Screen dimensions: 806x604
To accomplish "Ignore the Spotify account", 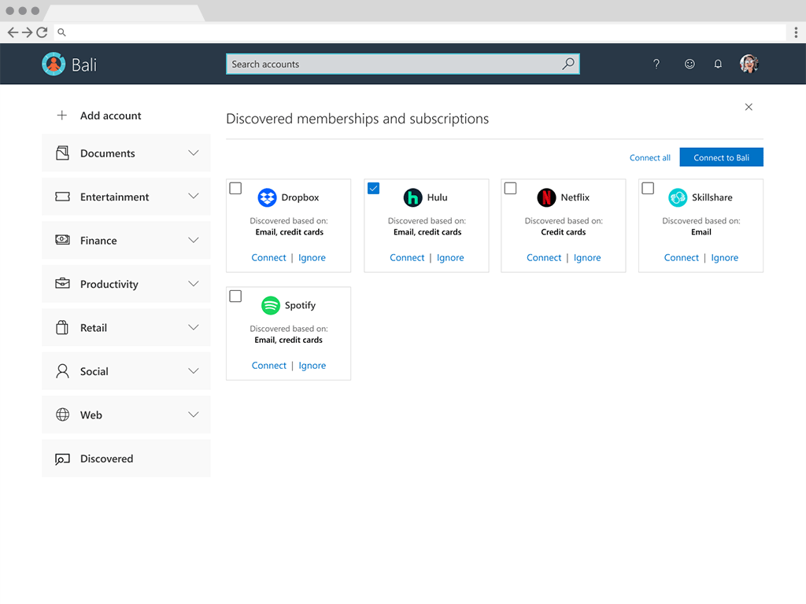I will coord(312,365).
